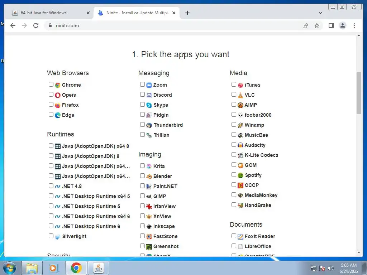The width and height of the screenshot is (367, 275).
Task: Click the .NET Desktop Runtime x64 6 label
Action: pos(96,217)
